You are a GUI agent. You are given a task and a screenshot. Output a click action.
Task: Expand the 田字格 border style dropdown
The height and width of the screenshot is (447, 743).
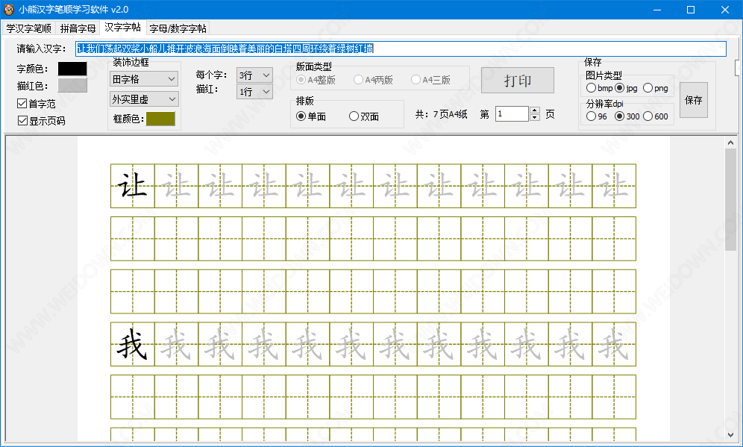click(144, 79)
